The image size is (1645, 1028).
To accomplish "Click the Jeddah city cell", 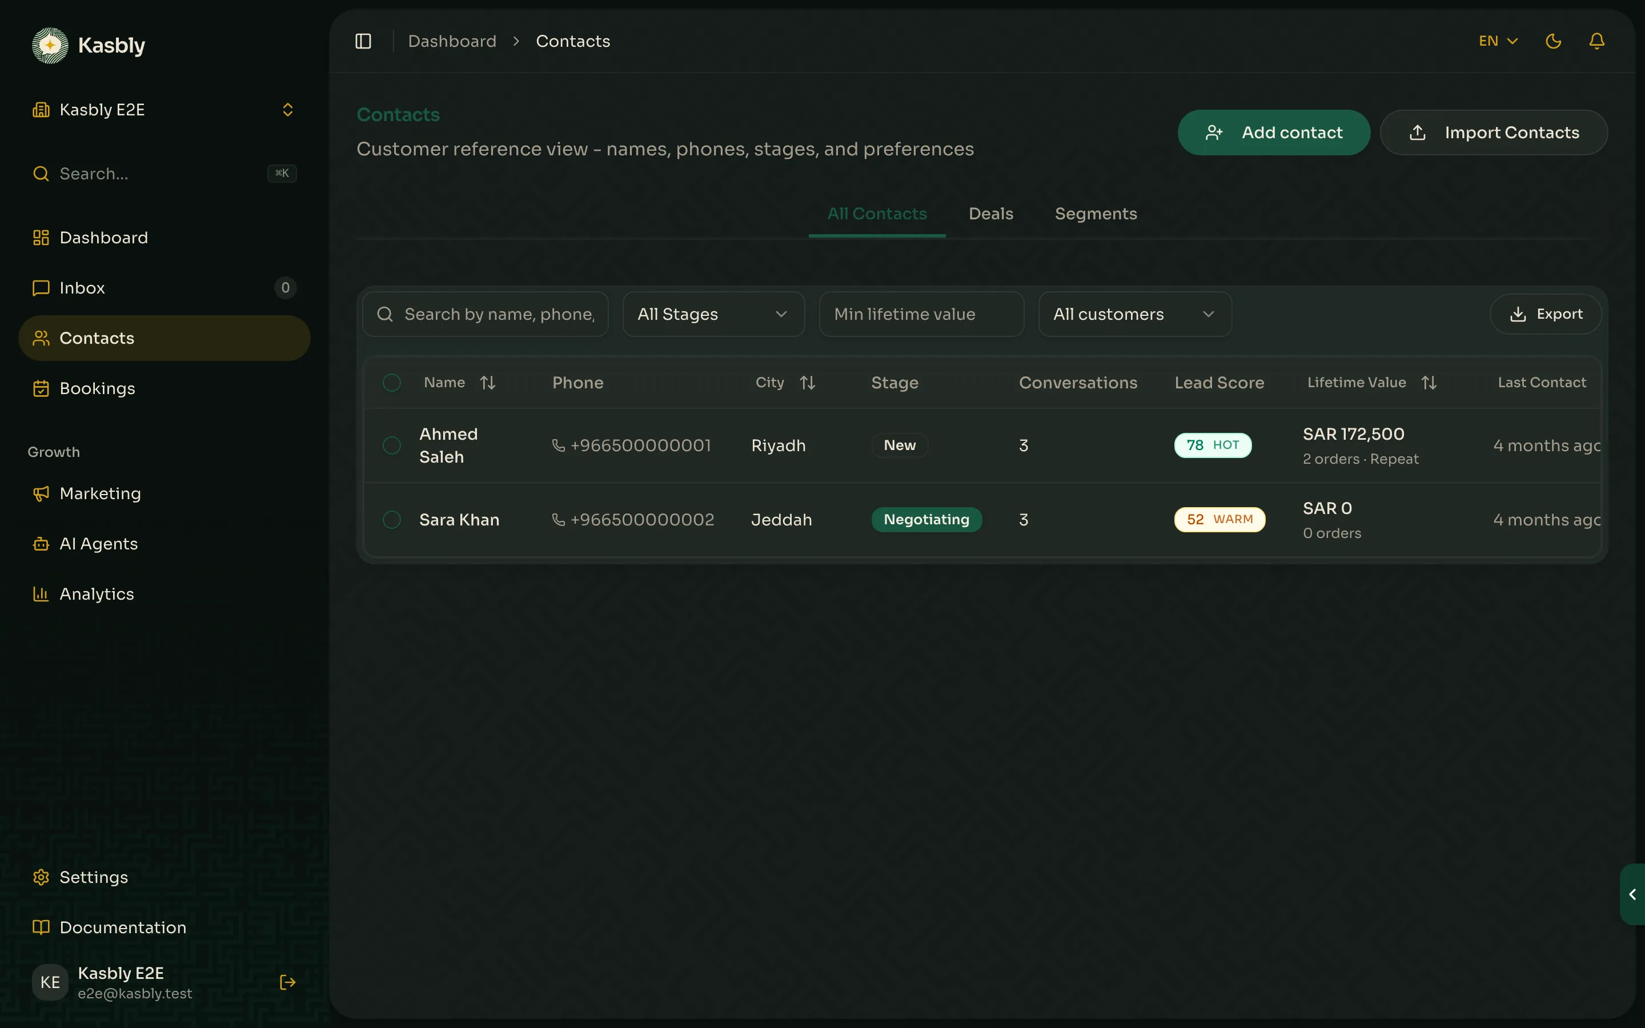I will coord(781,520).
